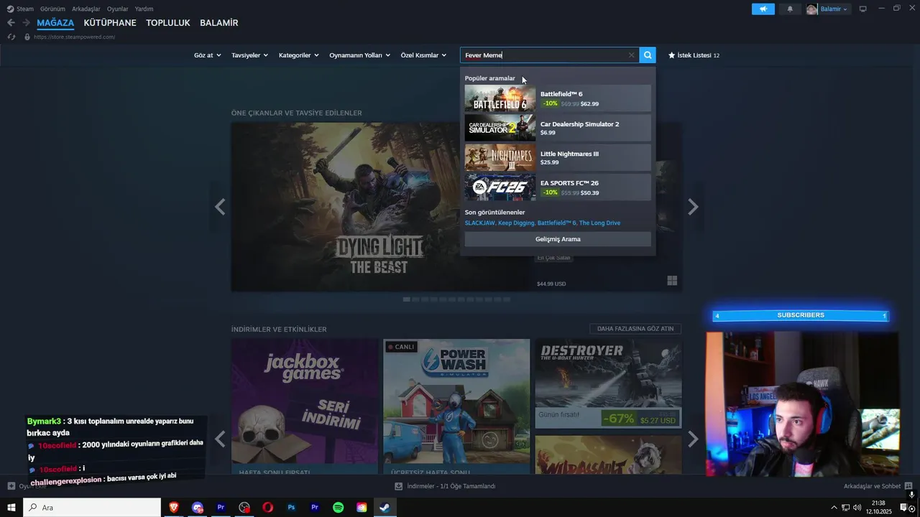Open Arkadaşlar ve Sohbet panel

tap(872, 486)
